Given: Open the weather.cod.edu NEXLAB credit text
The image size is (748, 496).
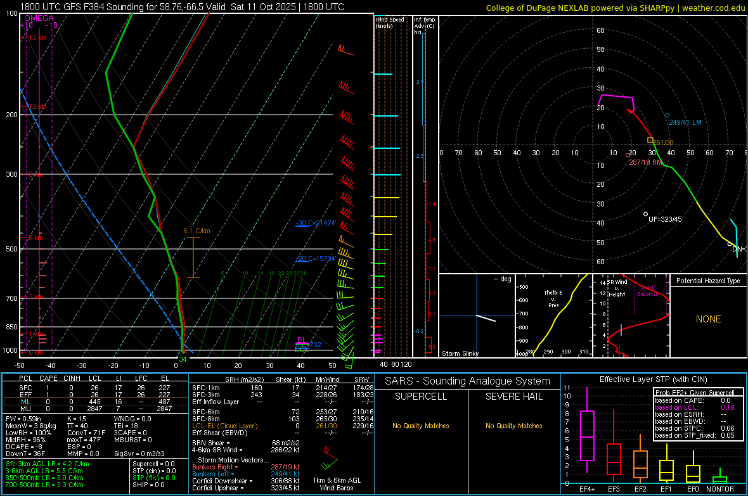Looking at the screenshot, I should tap(616, 8).
